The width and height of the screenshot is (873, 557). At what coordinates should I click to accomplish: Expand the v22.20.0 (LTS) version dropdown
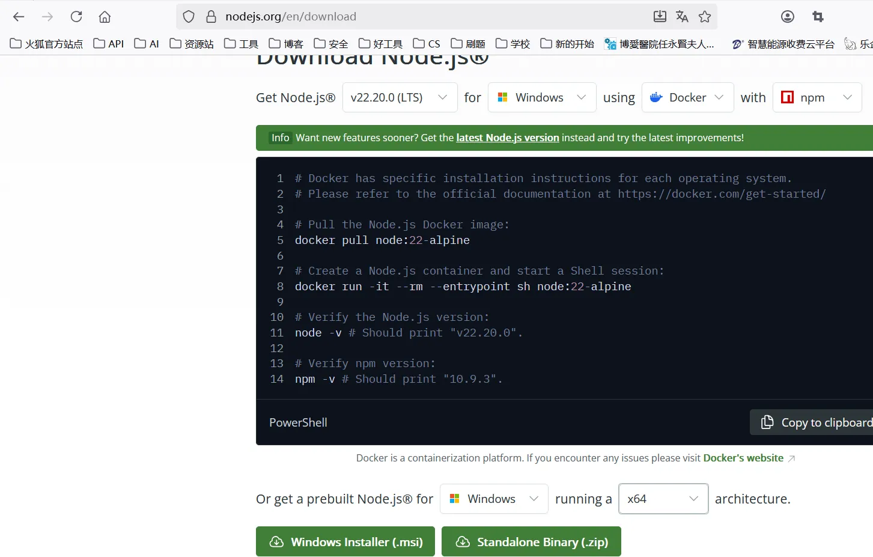[399, 97]
